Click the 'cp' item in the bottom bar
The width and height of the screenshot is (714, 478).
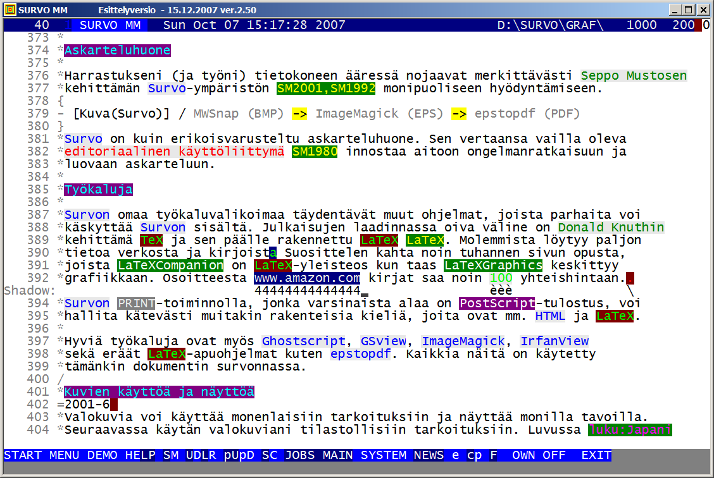475,455
